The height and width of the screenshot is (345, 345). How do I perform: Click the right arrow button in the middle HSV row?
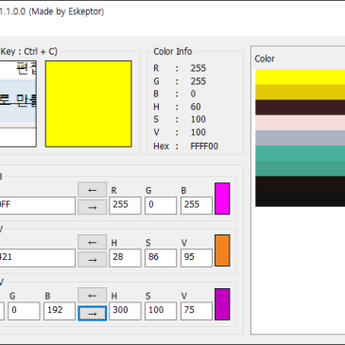92,259
